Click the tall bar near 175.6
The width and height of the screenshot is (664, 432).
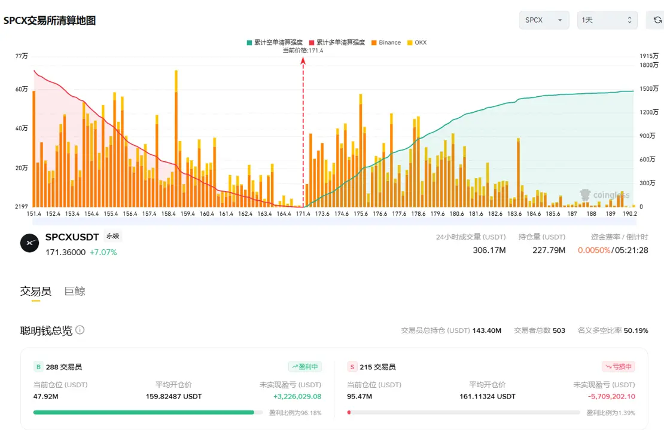[x=361, y=151]
